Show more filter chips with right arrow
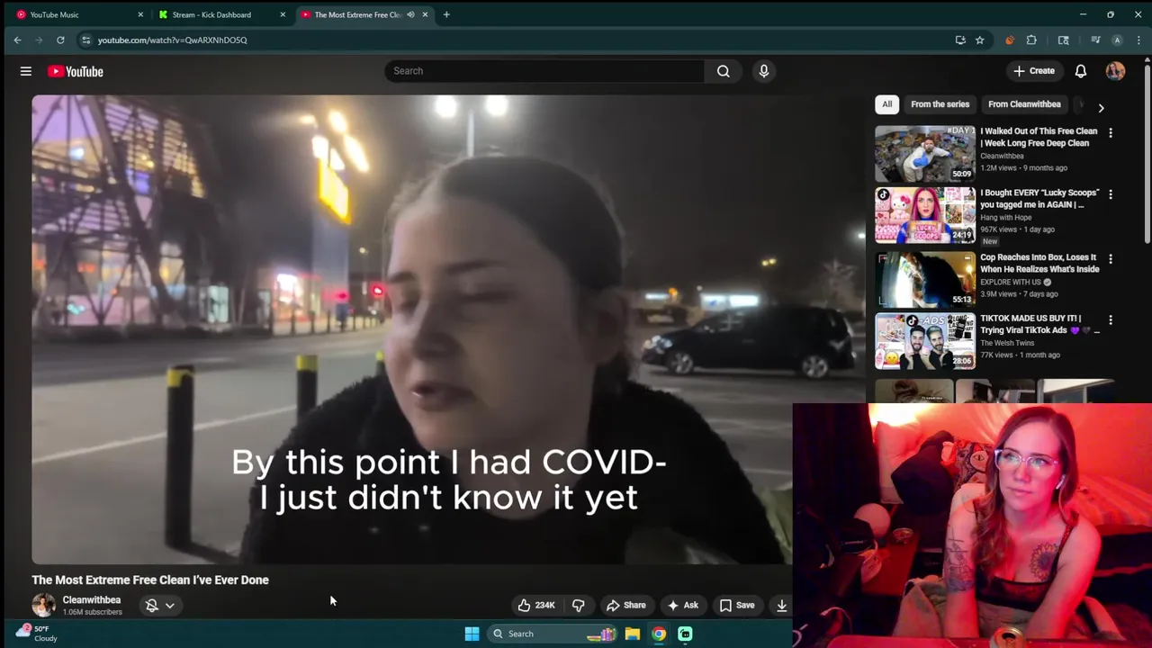 [1101, 107]
